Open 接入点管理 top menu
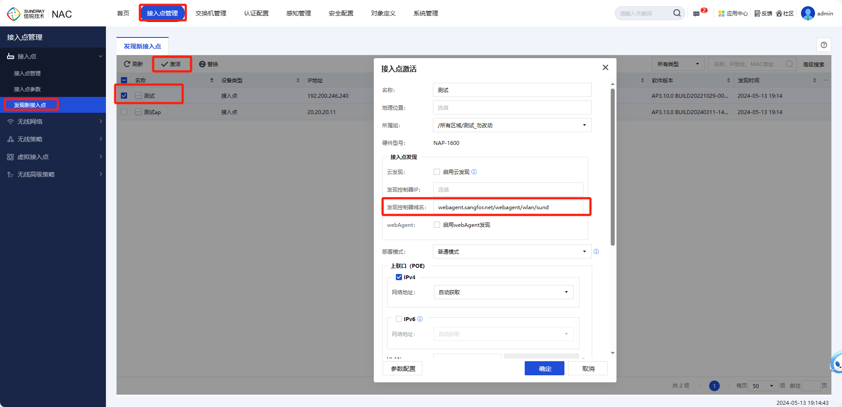Viewport: 842px width, 407px height. (162, 13)
